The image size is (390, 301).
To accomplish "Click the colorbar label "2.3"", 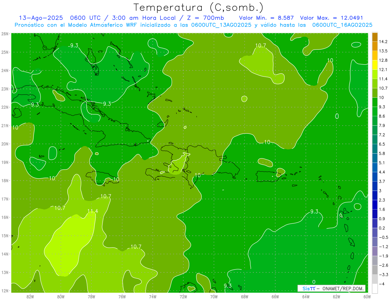I will [x=382, y=200].
